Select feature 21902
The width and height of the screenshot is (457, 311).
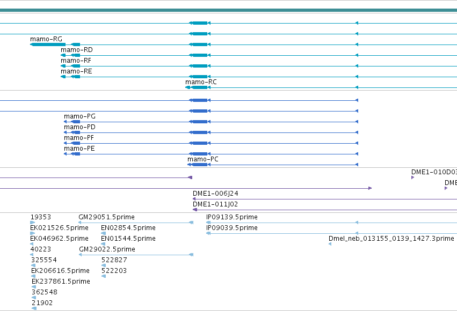click(42, 303)
